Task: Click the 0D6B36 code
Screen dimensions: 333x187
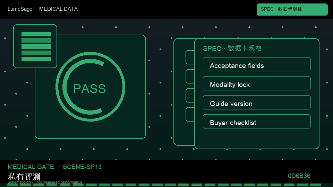Action: tap(299, 176)
